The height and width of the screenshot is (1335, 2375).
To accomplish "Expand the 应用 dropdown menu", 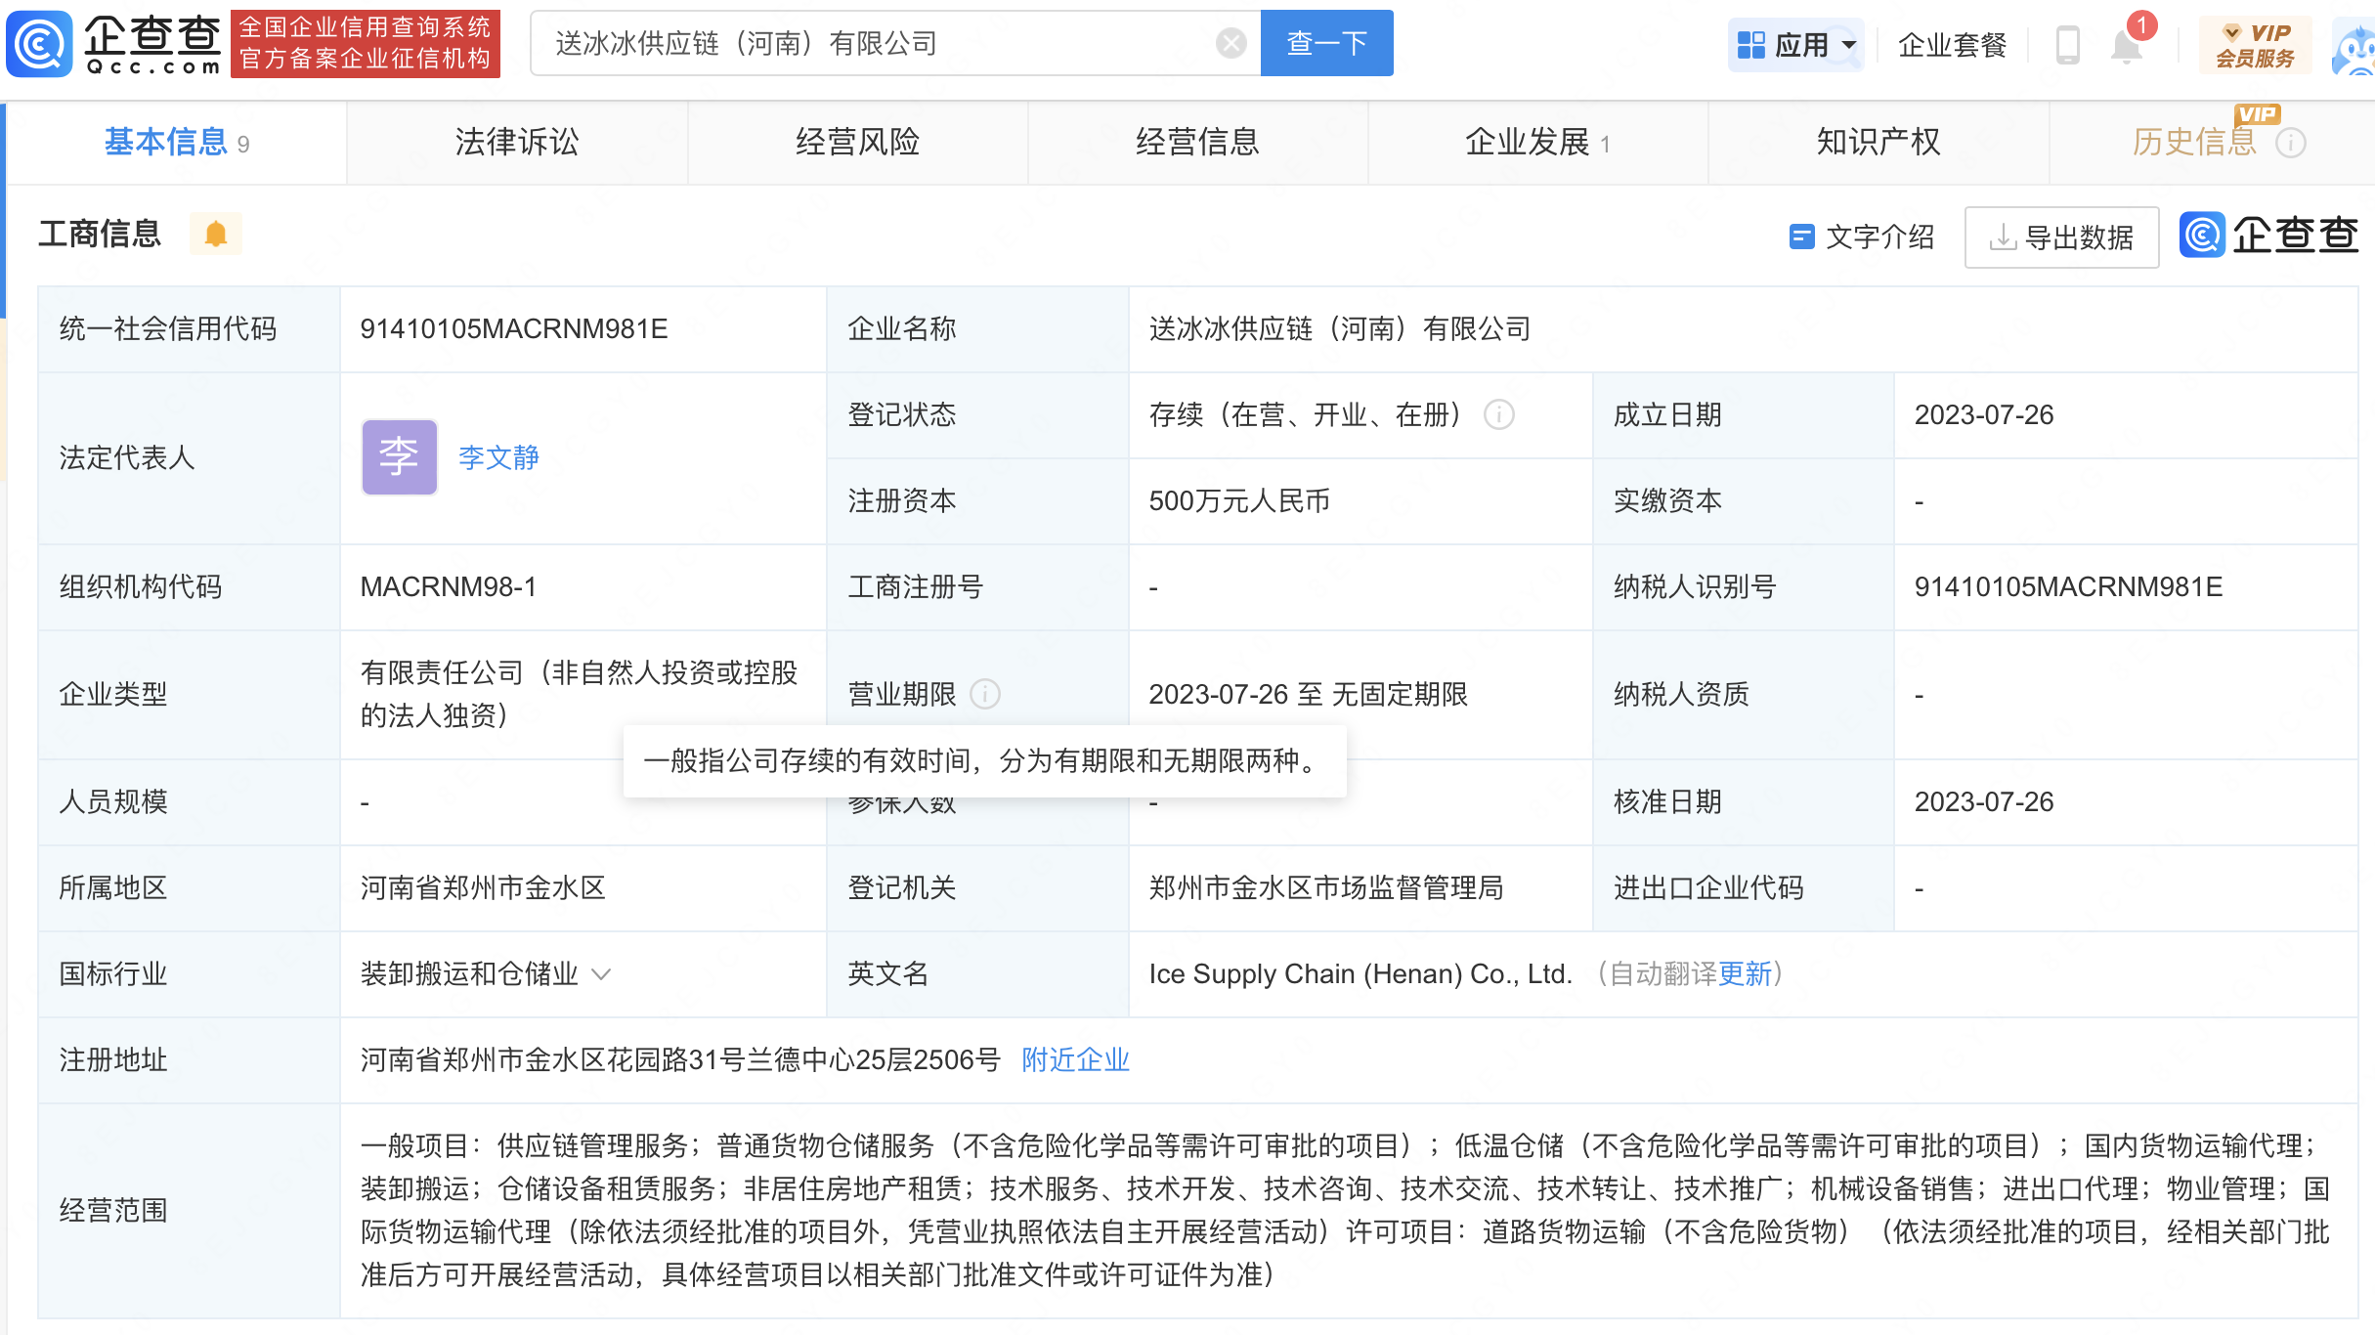I will pyautogui.click(x=1796, y=45).
